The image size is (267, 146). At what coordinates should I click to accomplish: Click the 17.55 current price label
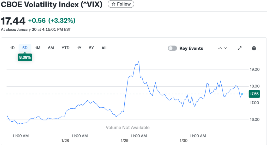coord(254,94)
